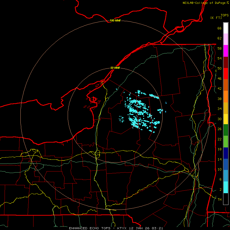Click the white 66 kft legend swatch

(226, 28)
